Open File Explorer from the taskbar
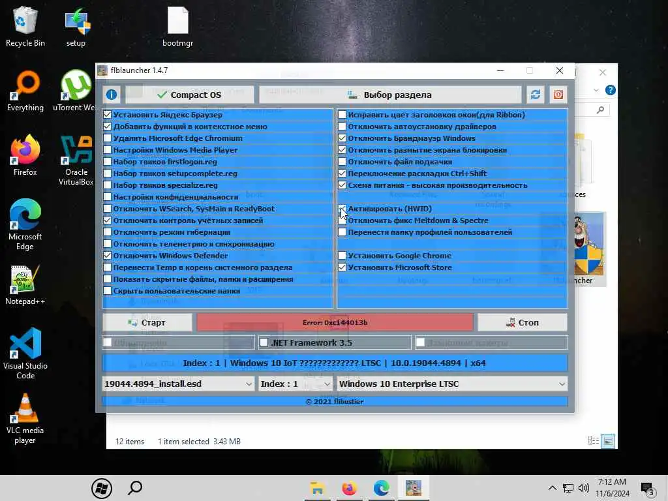 point(318,488)
